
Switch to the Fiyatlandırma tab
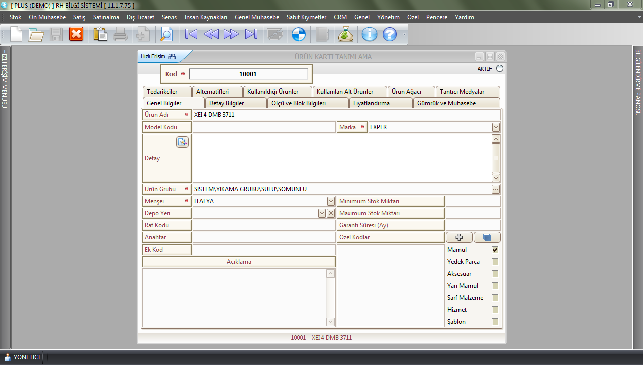click(381, 103)
